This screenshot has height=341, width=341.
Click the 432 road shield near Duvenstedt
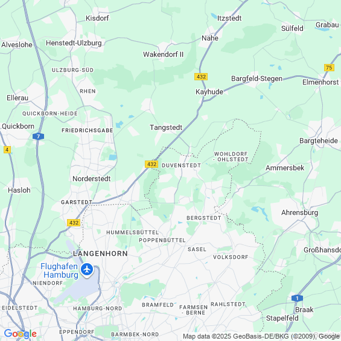click(x=151, y=164)
